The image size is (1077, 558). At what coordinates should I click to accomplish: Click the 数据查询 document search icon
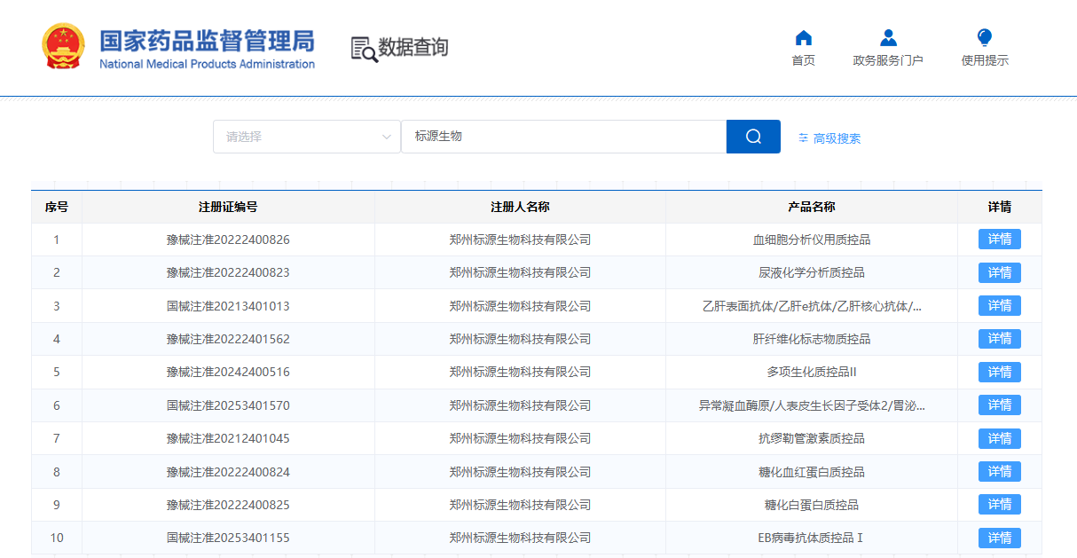pos(364,49)
